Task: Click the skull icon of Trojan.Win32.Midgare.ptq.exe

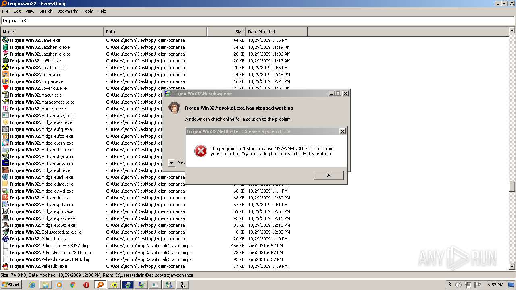Action: pos(6,211)
